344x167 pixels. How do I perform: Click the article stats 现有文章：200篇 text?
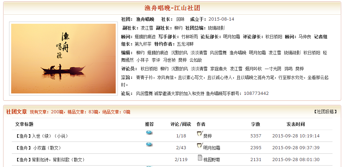[x=46, y=112]
